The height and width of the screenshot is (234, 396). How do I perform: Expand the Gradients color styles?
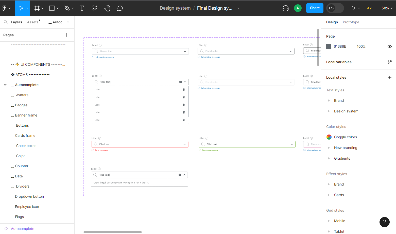pos(329,158)
